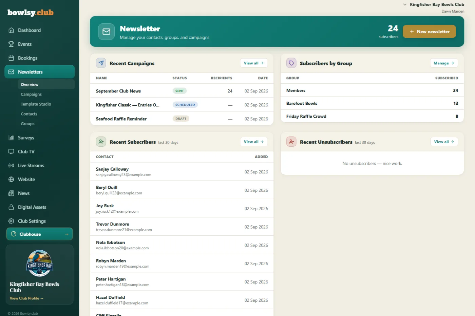Click the Club Settings gear icon

click(x=11, y=221)
